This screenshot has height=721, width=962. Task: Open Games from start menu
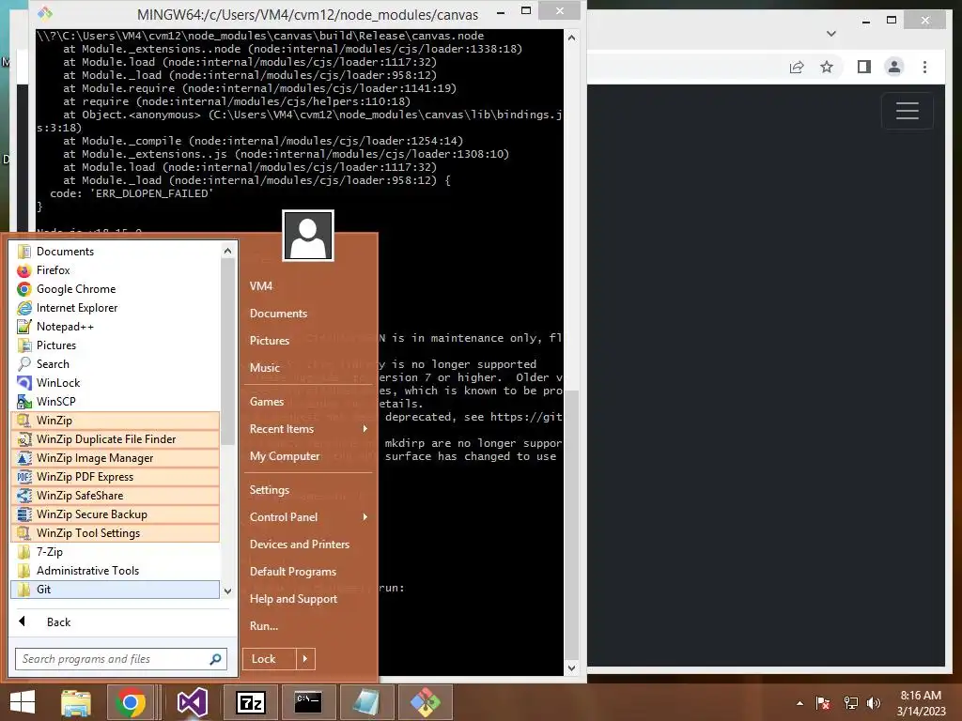click(x=267, y=402)
